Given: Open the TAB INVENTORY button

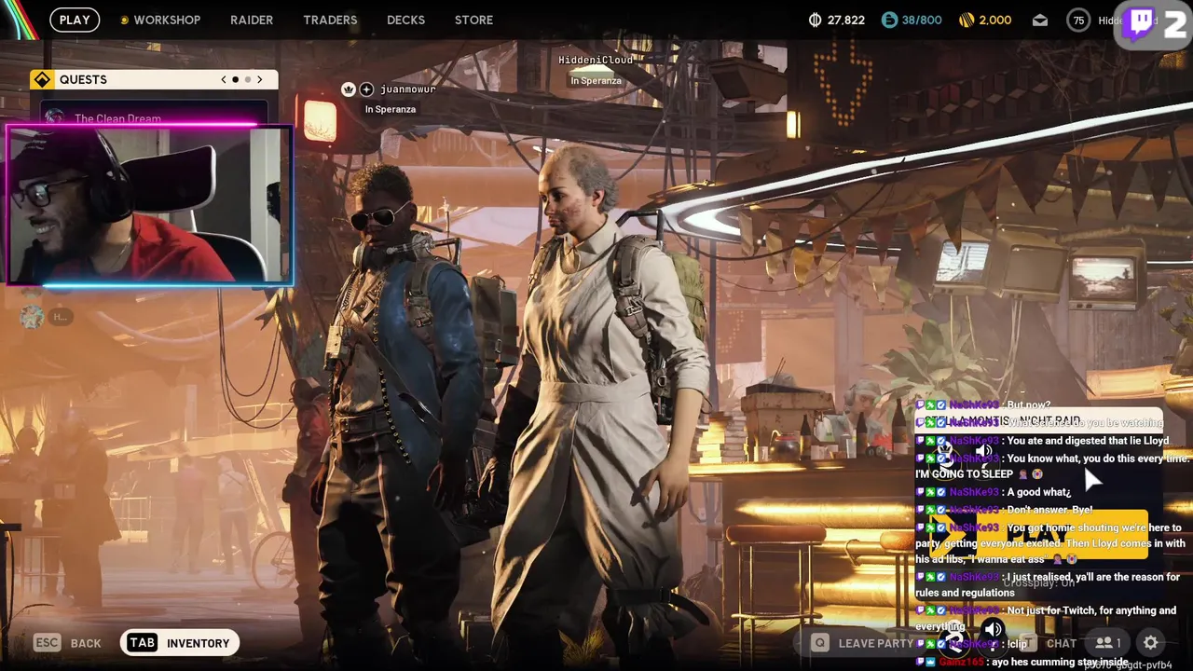Looking at the screenshot, I should click(x=180, y=643).
